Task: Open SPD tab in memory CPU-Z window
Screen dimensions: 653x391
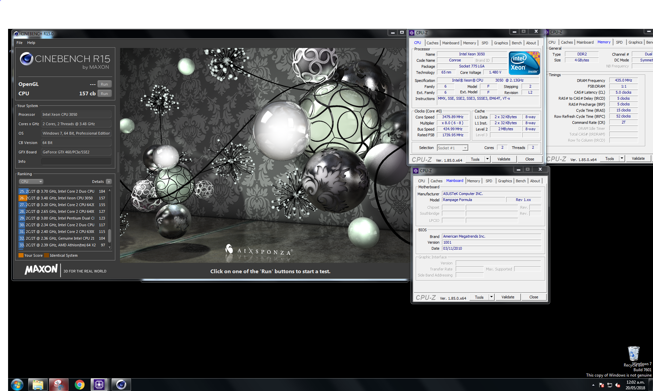Action: click(x=619, y=42)
